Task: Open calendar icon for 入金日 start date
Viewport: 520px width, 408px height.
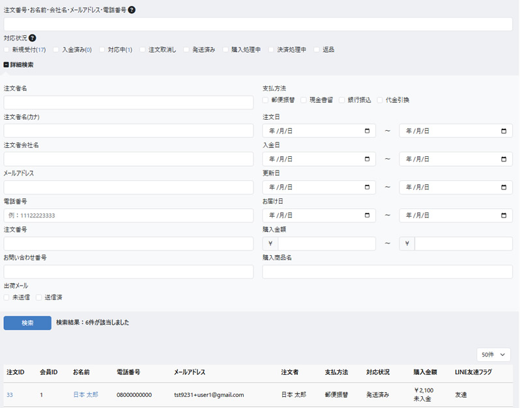Action: 367,159
